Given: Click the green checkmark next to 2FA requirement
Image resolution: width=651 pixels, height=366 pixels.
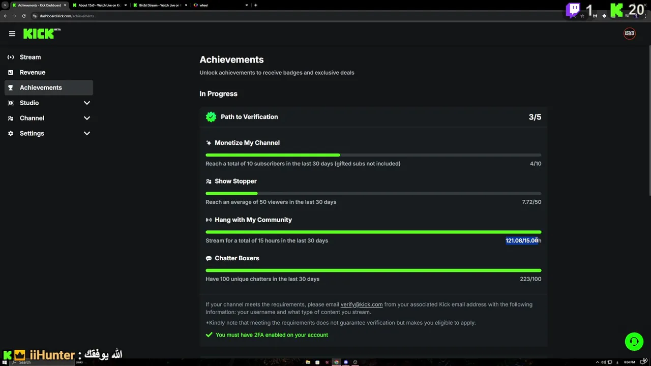Looking at the screenshot, I should pos(209,335).
